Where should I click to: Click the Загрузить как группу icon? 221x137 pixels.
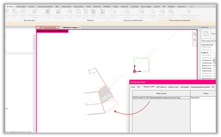coord(142,11)
